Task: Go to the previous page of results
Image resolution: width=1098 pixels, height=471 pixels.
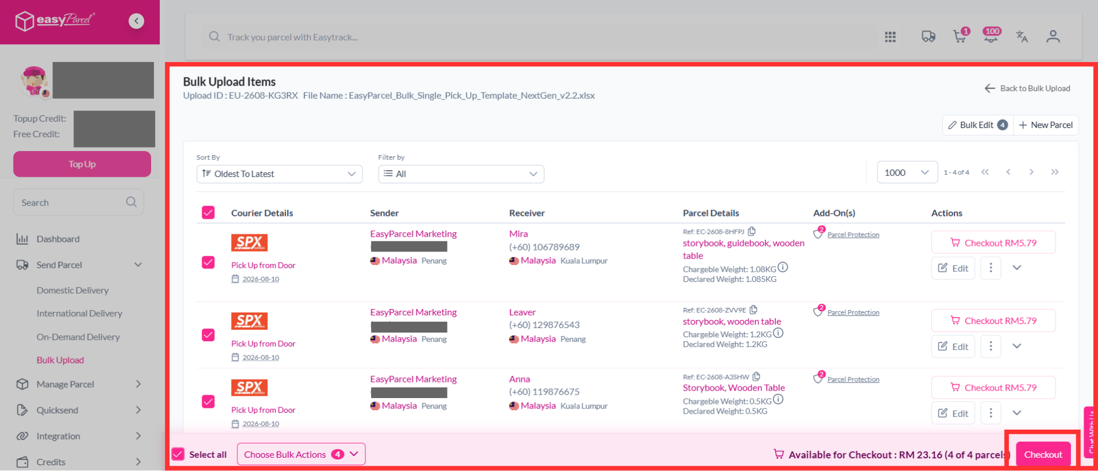Action: pyautogui.click(x=1008, y=172)
